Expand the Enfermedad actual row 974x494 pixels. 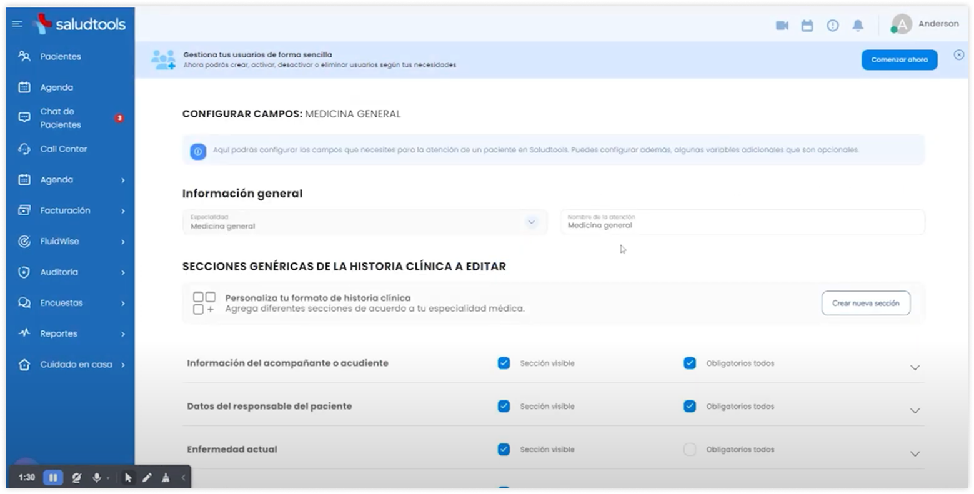(915, 454)
